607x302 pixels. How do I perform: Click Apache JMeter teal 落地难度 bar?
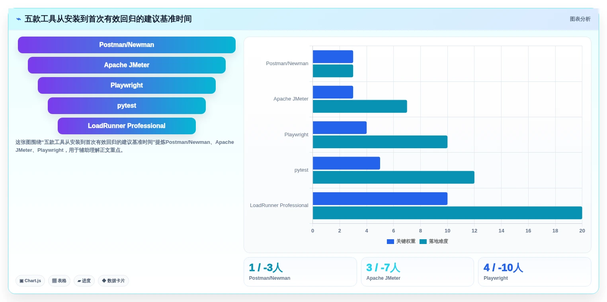tap(360, 106)
